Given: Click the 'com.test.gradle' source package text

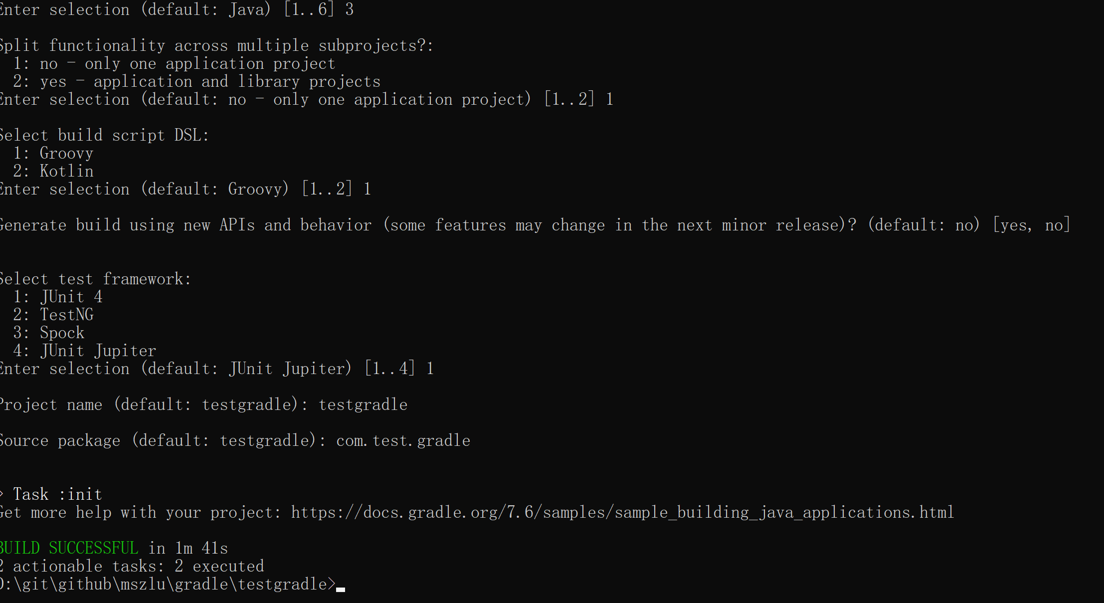Looking at the screenshot, I should pyautogui.click(x=403, y=440).
